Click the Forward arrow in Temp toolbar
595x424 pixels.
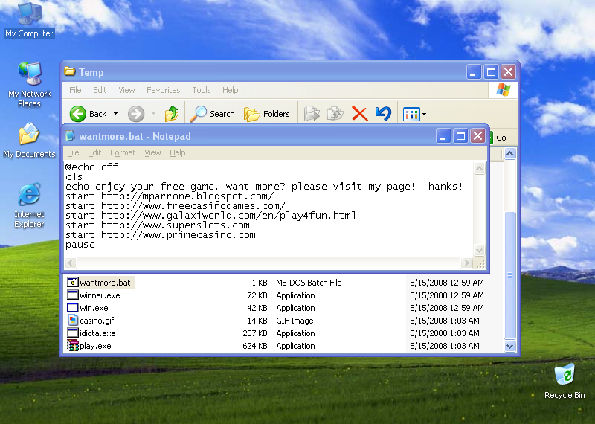tap(136, 114)
